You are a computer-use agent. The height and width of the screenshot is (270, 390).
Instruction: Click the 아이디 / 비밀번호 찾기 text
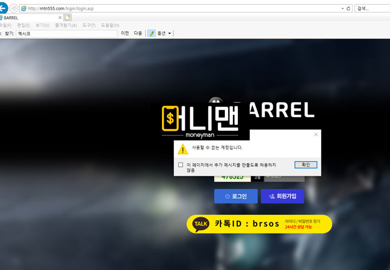[x=302, y=221]
